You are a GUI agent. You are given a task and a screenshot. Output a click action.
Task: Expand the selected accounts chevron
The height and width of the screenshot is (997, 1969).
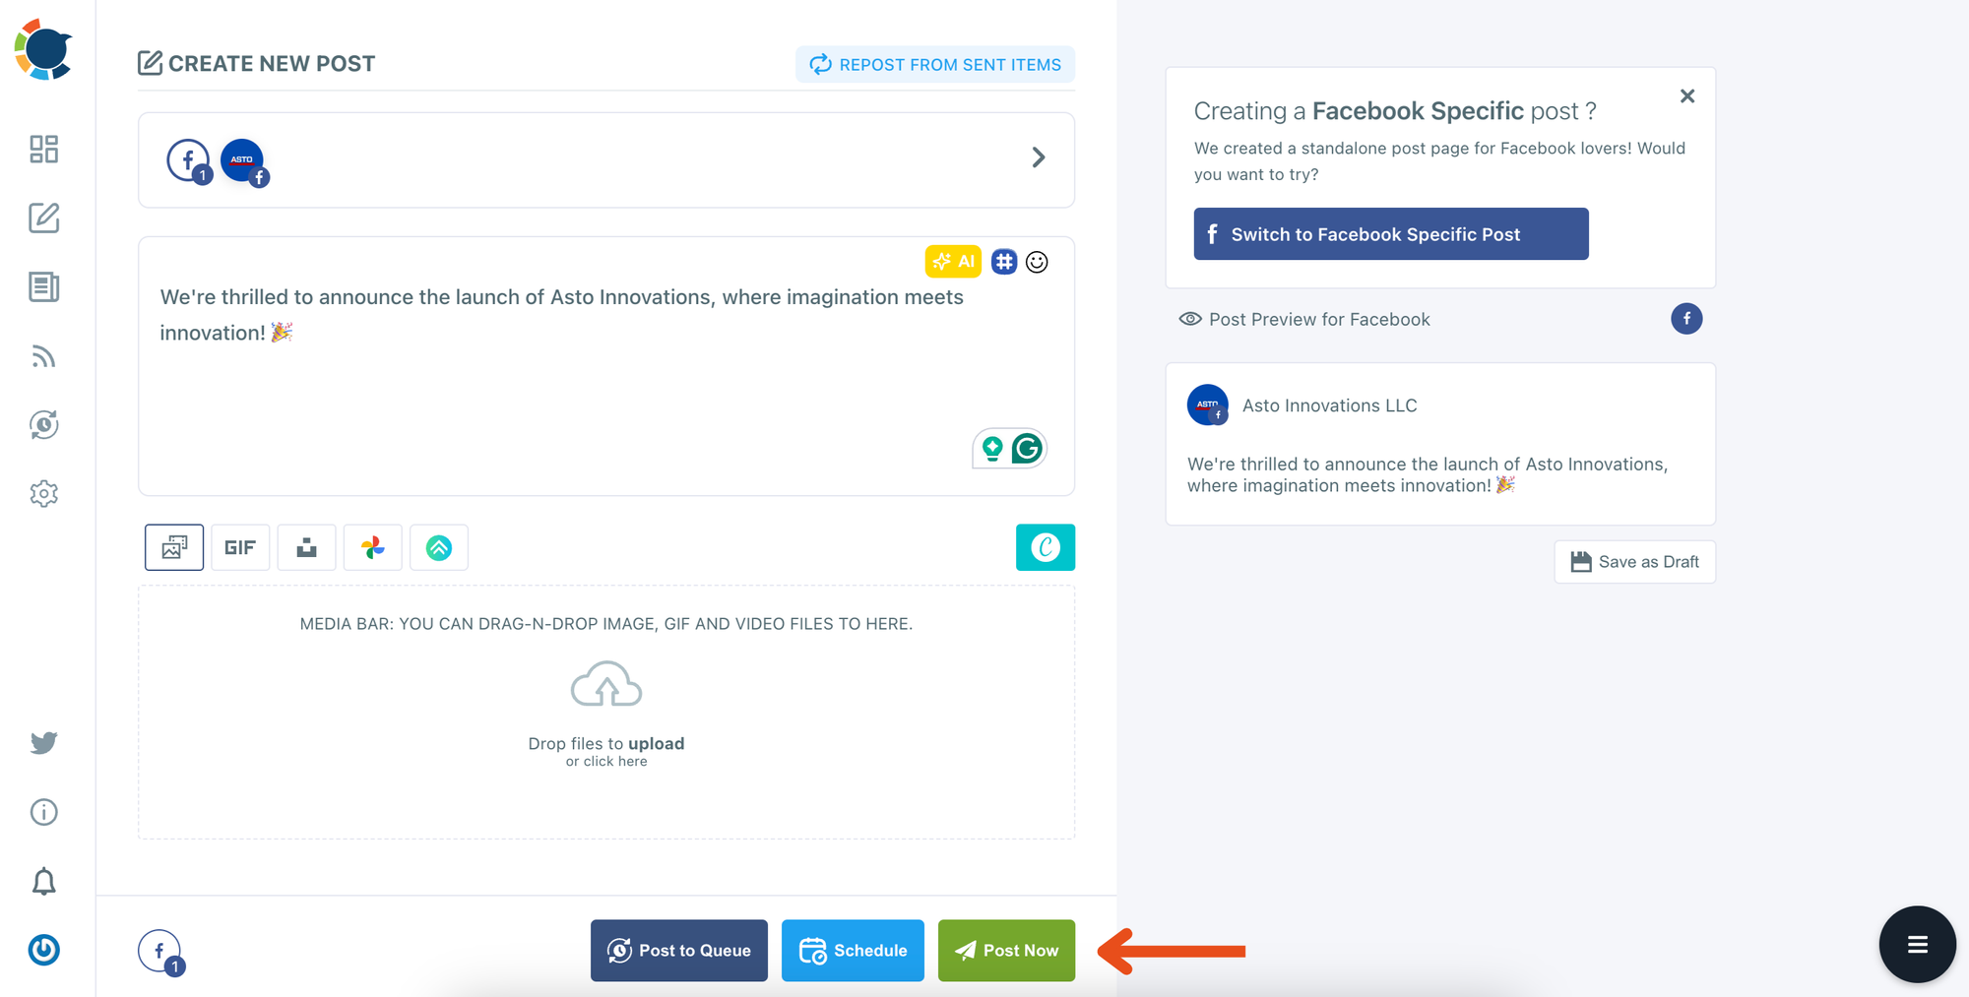tap(1038, 157)
